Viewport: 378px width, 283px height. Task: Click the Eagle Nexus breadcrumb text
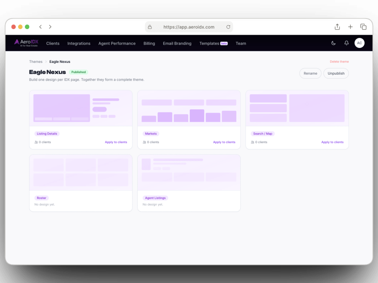click(60, 62)
